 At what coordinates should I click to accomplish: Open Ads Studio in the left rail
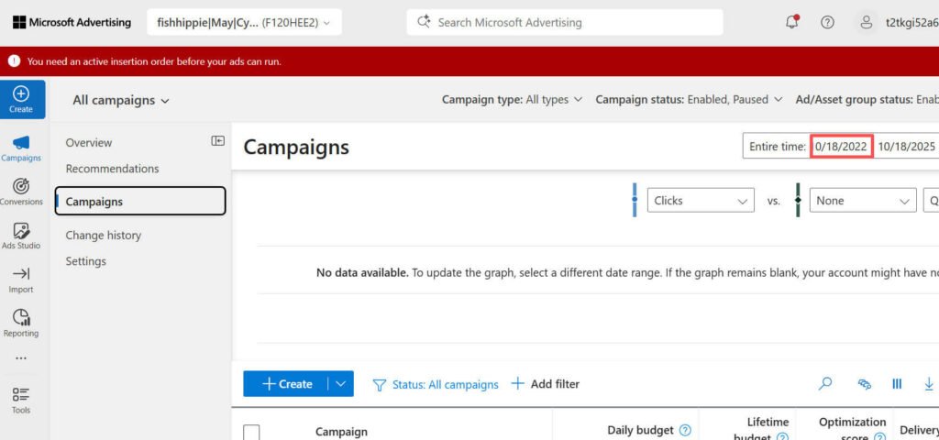(21, 236)
